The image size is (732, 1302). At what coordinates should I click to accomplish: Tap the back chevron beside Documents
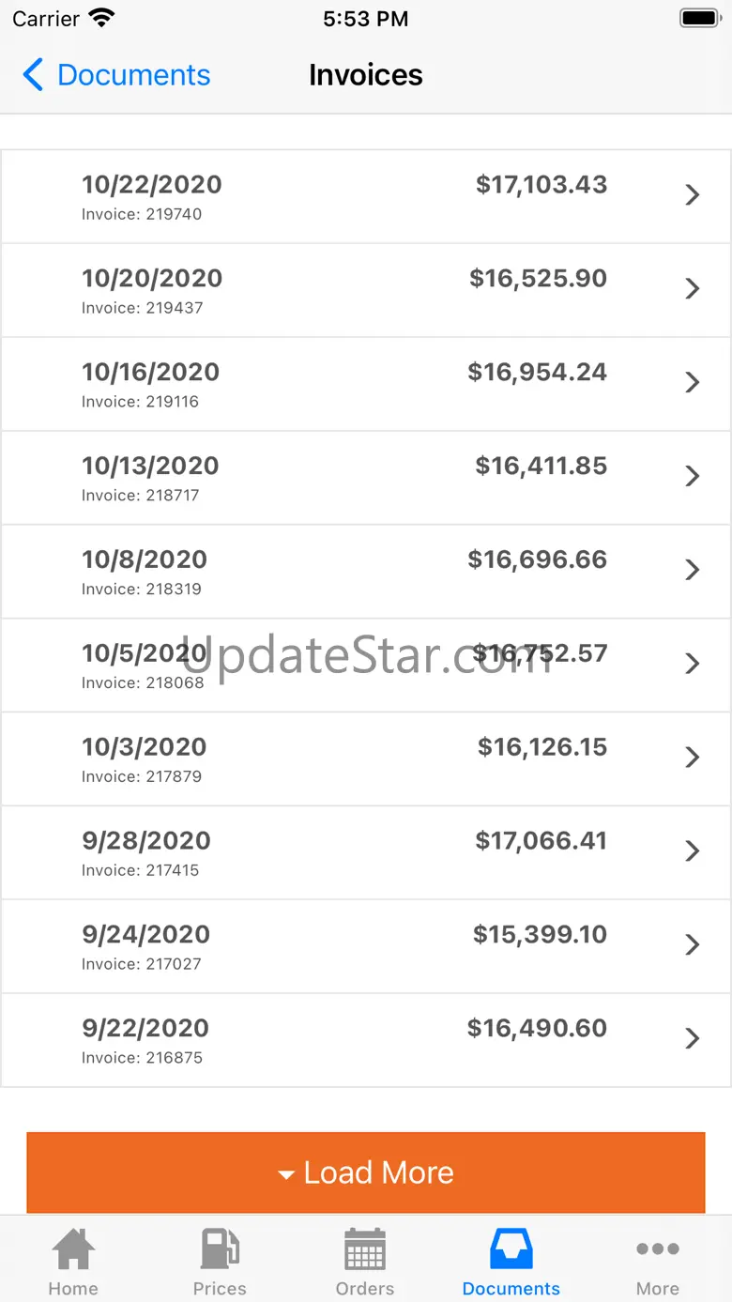coord(33,75)
